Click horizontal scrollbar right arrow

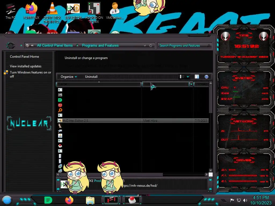(x=207, y=174)
